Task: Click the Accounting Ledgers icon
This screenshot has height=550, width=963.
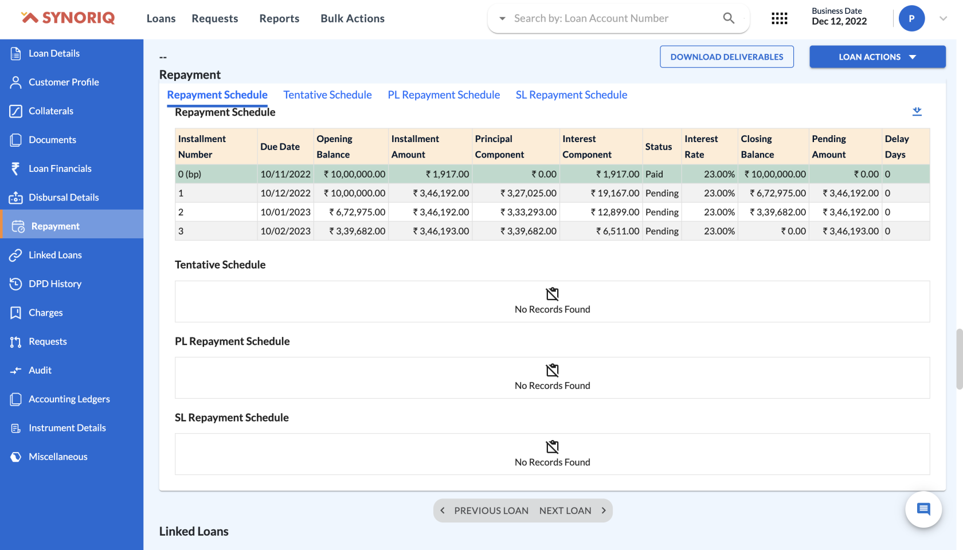Action: click(x=15, y=399)
